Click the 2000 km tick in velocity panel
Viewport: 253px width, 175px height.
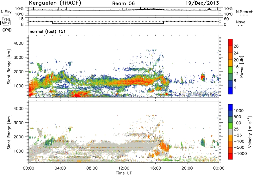click(x=18, y=137)
